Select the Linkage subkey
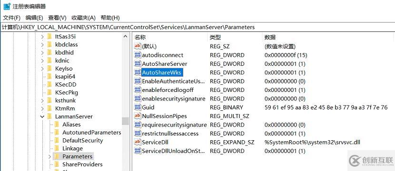The height and width of the screenshot is (171, 395). [72, 148]
